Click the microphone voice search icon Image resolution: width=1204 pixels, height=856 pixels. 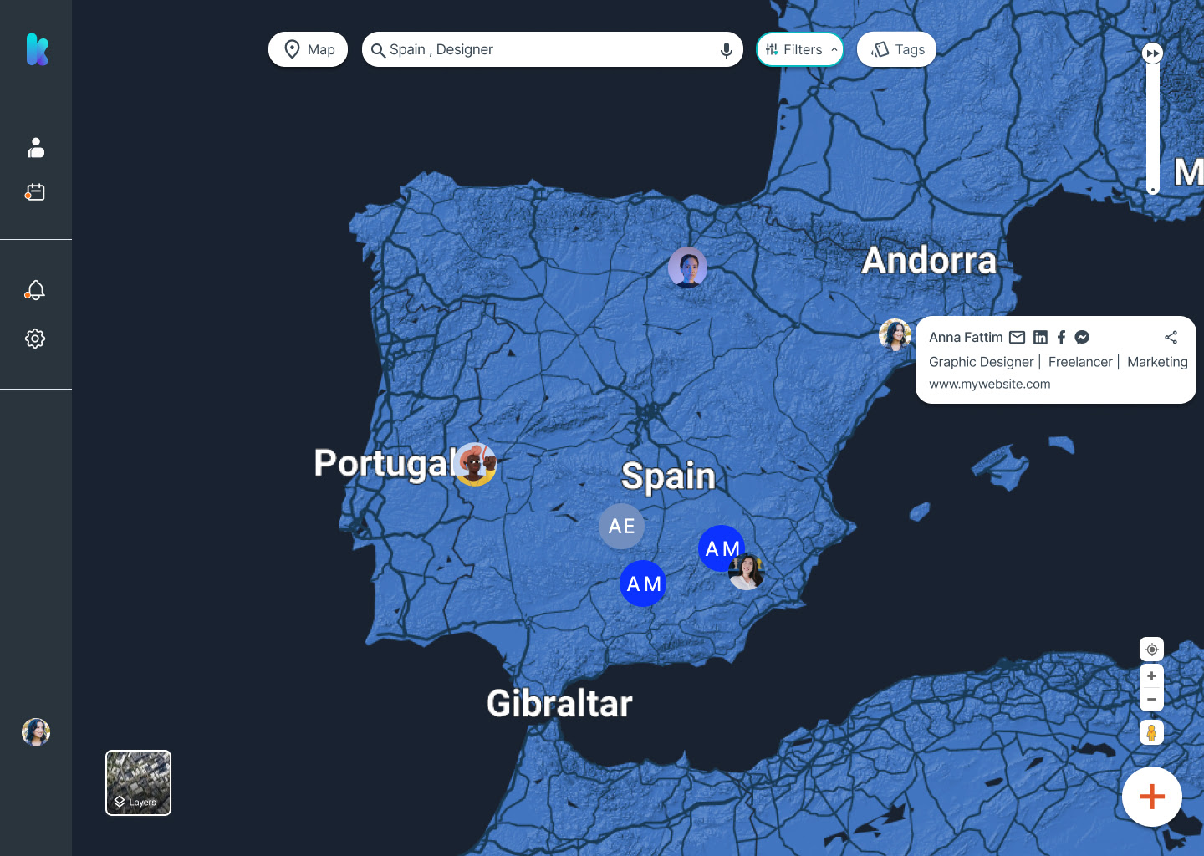tap(727, 50)
